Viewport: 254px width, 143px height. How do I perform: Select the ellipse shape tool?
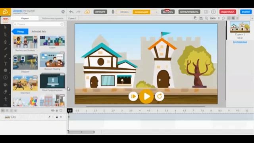click(5, 70)
